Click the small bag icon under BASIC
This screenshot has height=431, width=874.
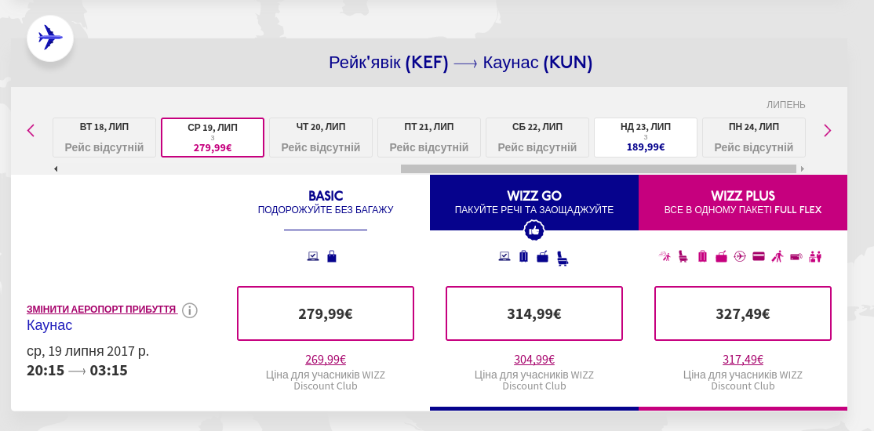332,256
